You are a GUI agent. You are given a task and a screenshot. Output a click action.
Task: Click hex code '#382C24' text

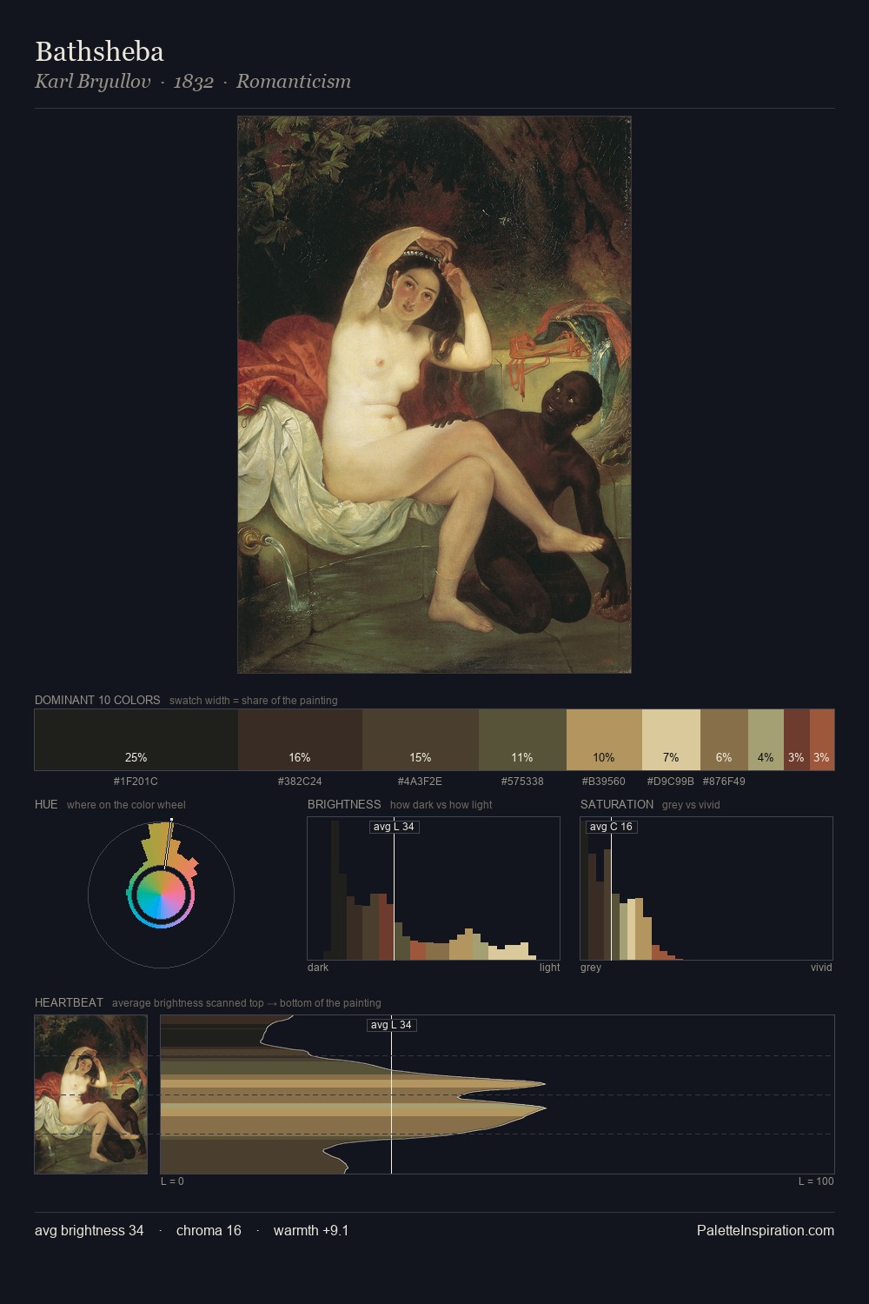point(300,782)
